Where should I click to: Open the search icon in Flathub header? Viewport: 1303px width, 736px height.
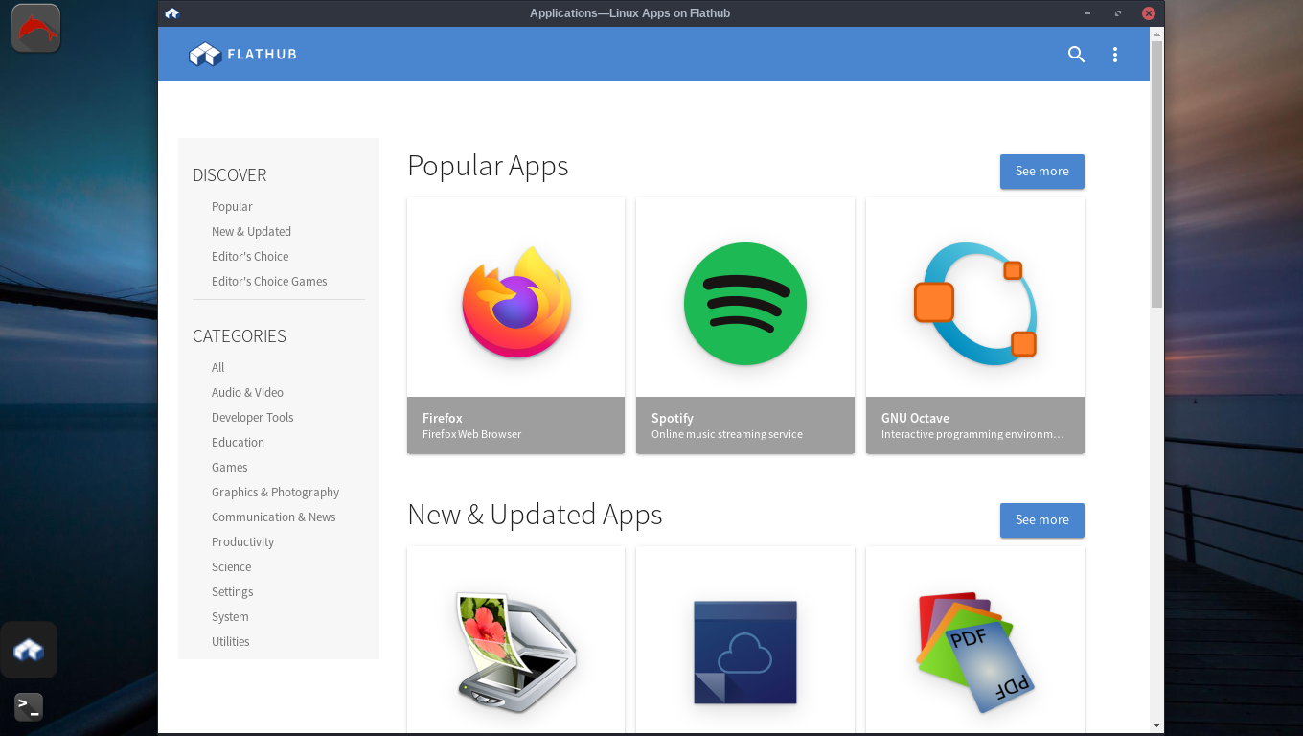[x=1076, y=55]
